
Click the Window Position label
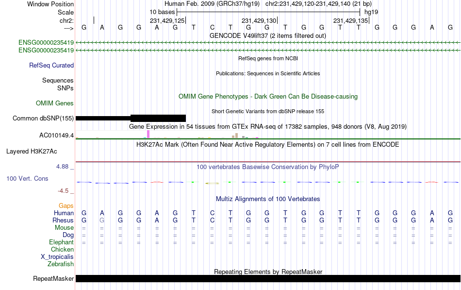(x=50, y=4)
